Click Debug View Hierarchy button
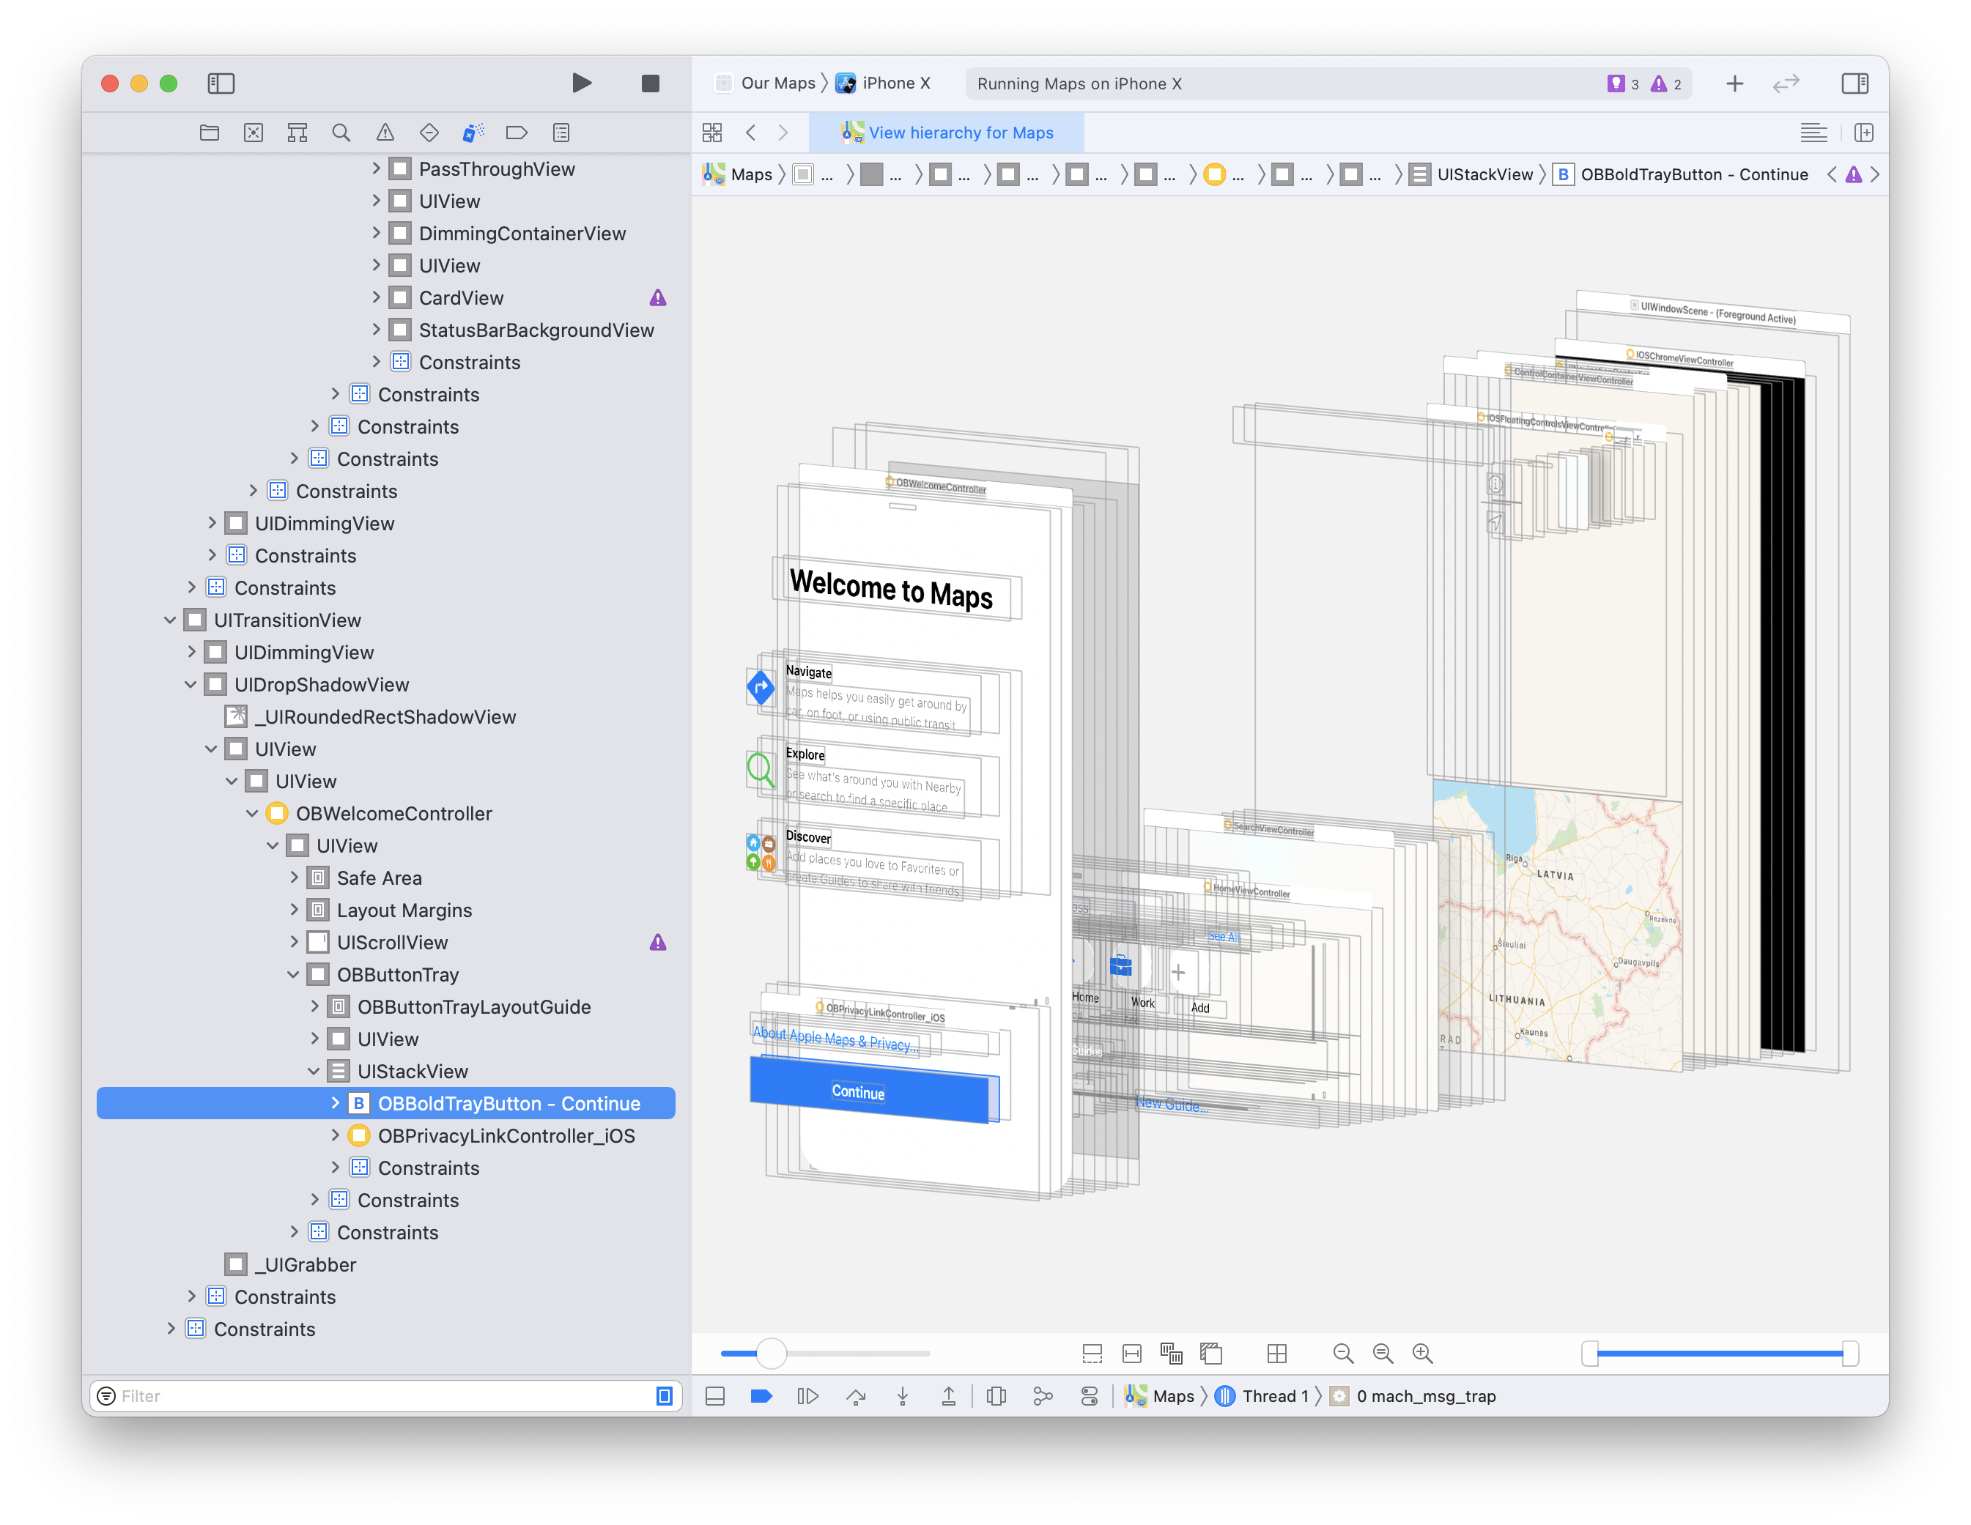The height and width of the screenshot is (1525, 1971). point(996,1396)
